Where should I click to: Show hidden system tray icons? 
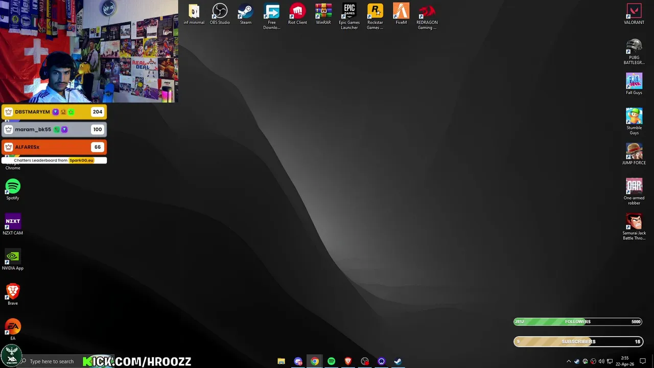coord(569,361)
